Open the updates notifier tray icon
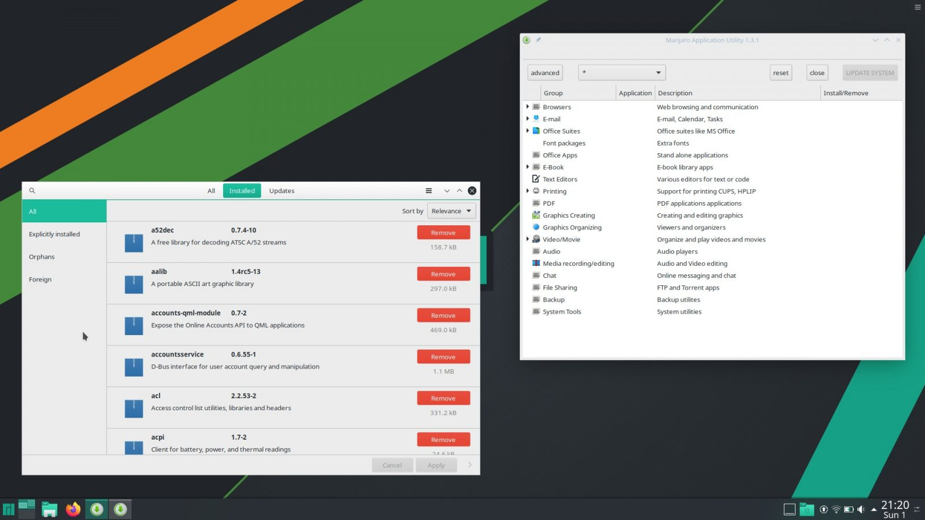925x520 pixels. 824,510
